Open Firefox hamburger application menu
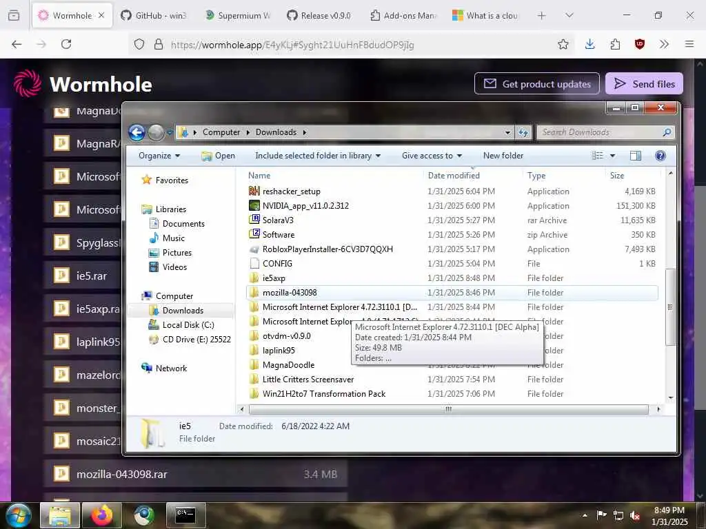Screen dimensions: 706x529 point(689,44)
